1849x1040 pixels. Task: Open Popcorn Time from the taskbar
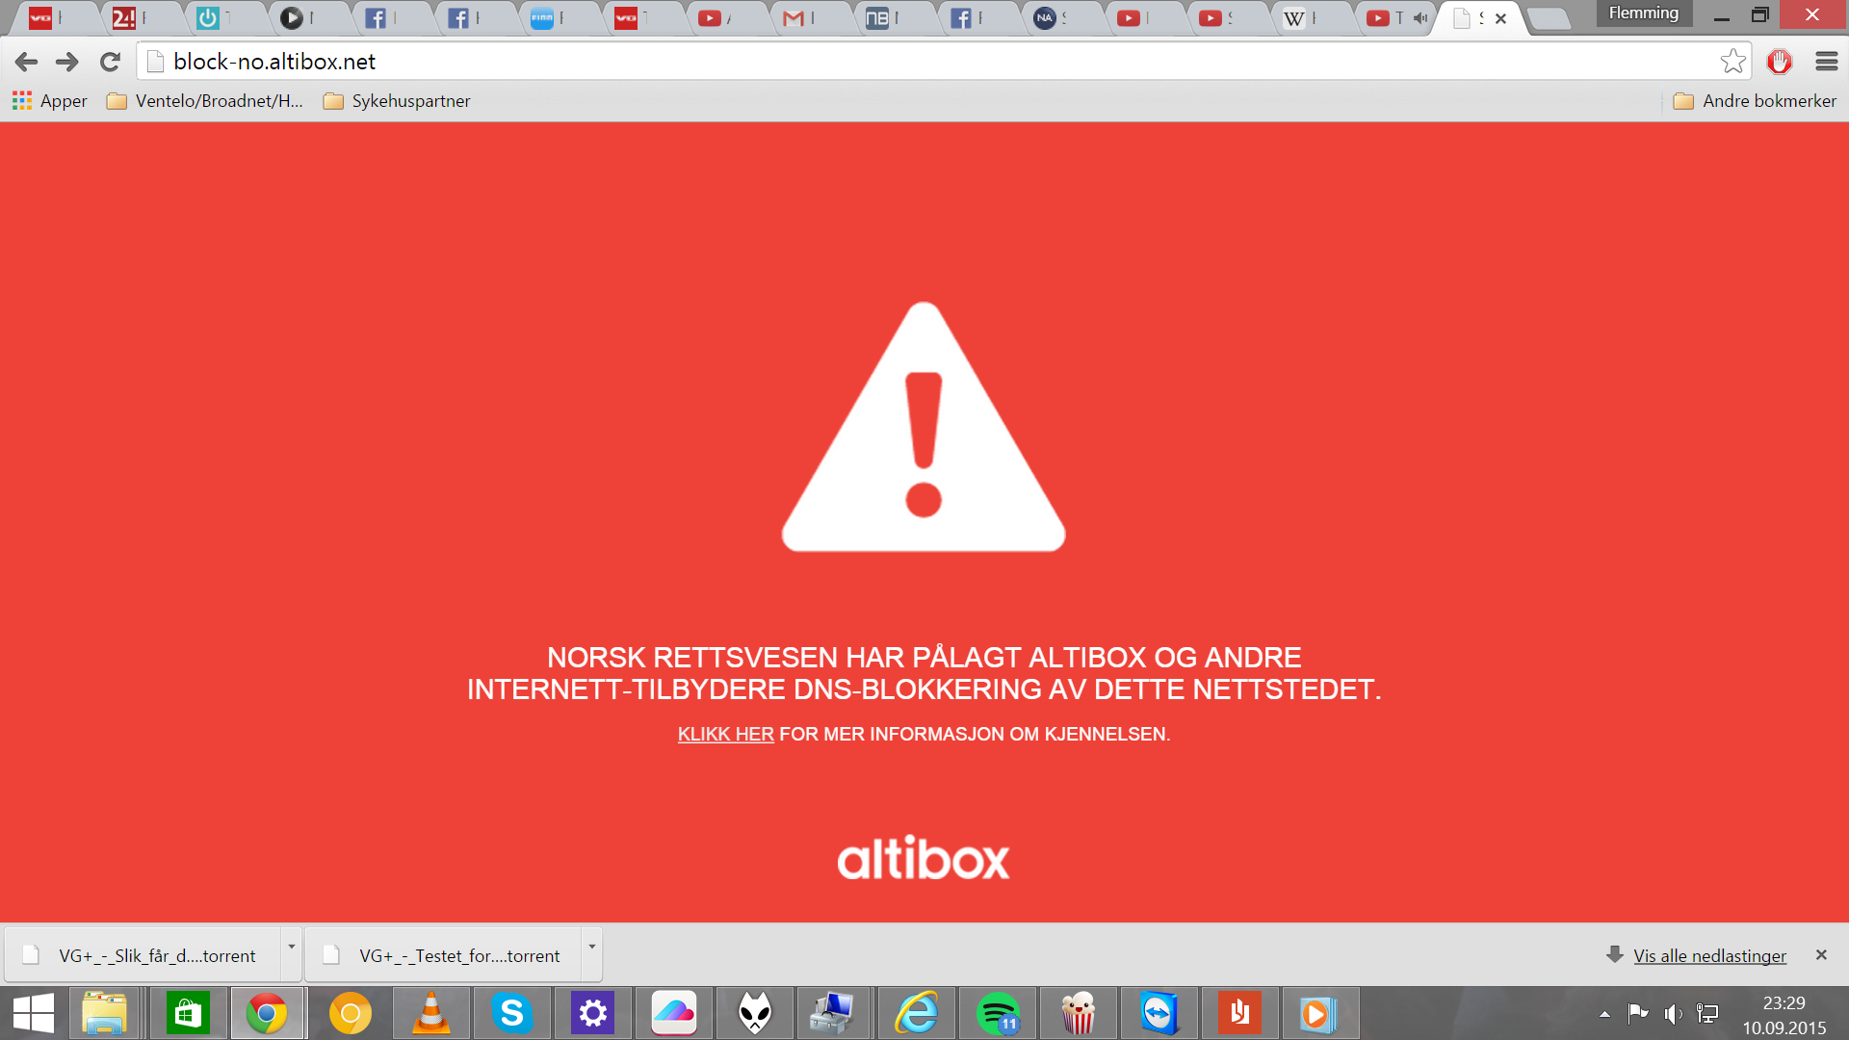click(1079, 1014)
